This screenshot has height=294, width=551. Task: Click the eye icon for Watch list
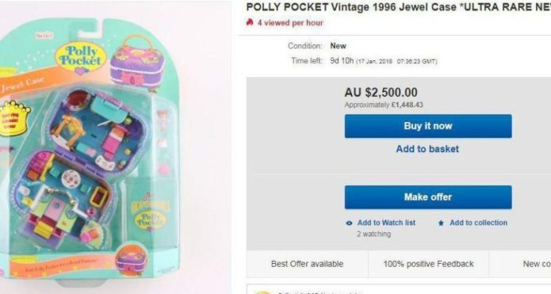349,223
